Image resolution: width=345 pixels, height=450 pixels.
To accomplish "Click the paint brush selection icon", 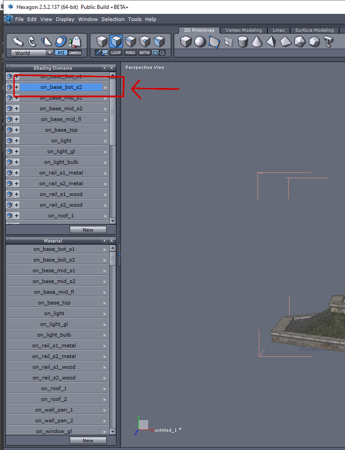I will (98, 53).
